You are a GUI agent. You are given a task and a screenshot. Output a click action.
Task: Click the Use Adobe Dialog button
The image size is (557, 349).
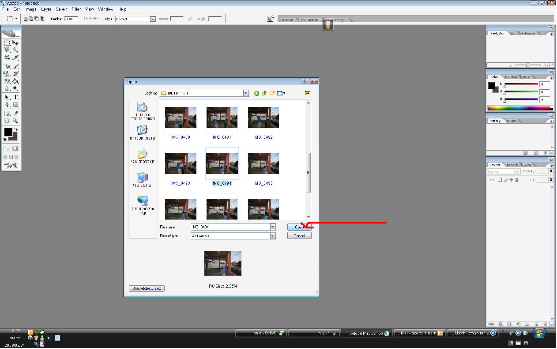tap(147, 288)
